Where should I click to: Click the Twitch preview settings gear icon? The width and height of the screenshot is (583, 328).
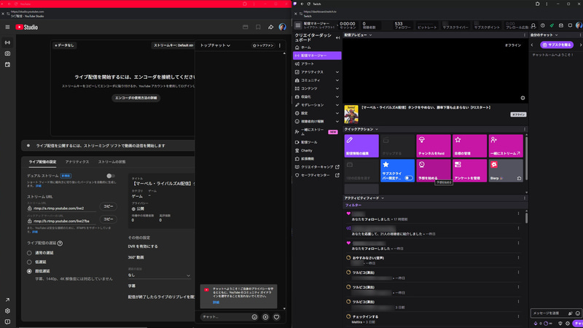coord(523,98)
